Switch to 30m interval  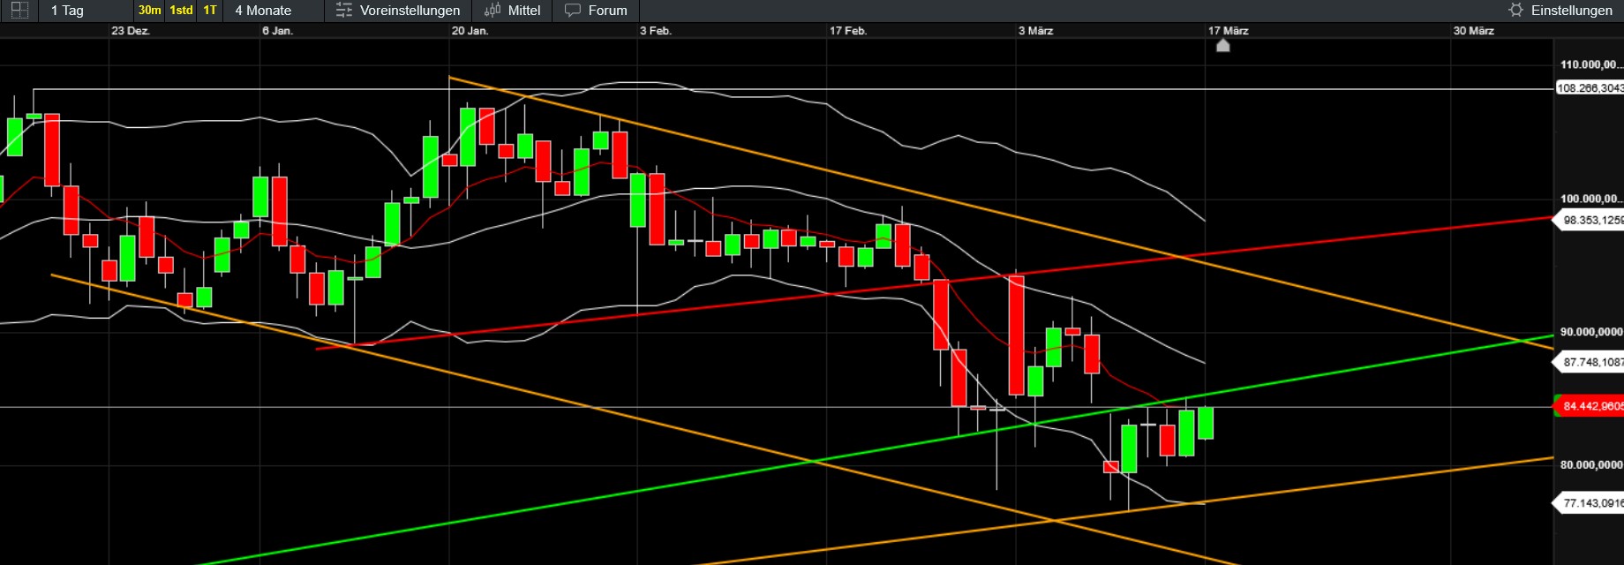pos(149,11)
